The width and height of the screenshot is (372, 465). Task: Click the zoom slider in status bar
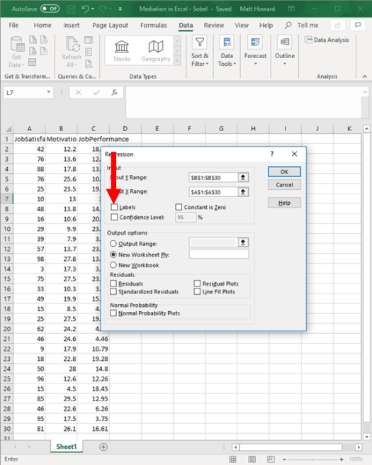(313, 459)
